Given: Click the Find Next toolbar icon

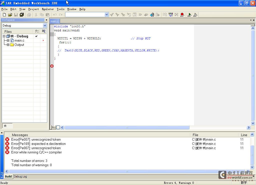Looking at the screenshot, I should point(117,15).
